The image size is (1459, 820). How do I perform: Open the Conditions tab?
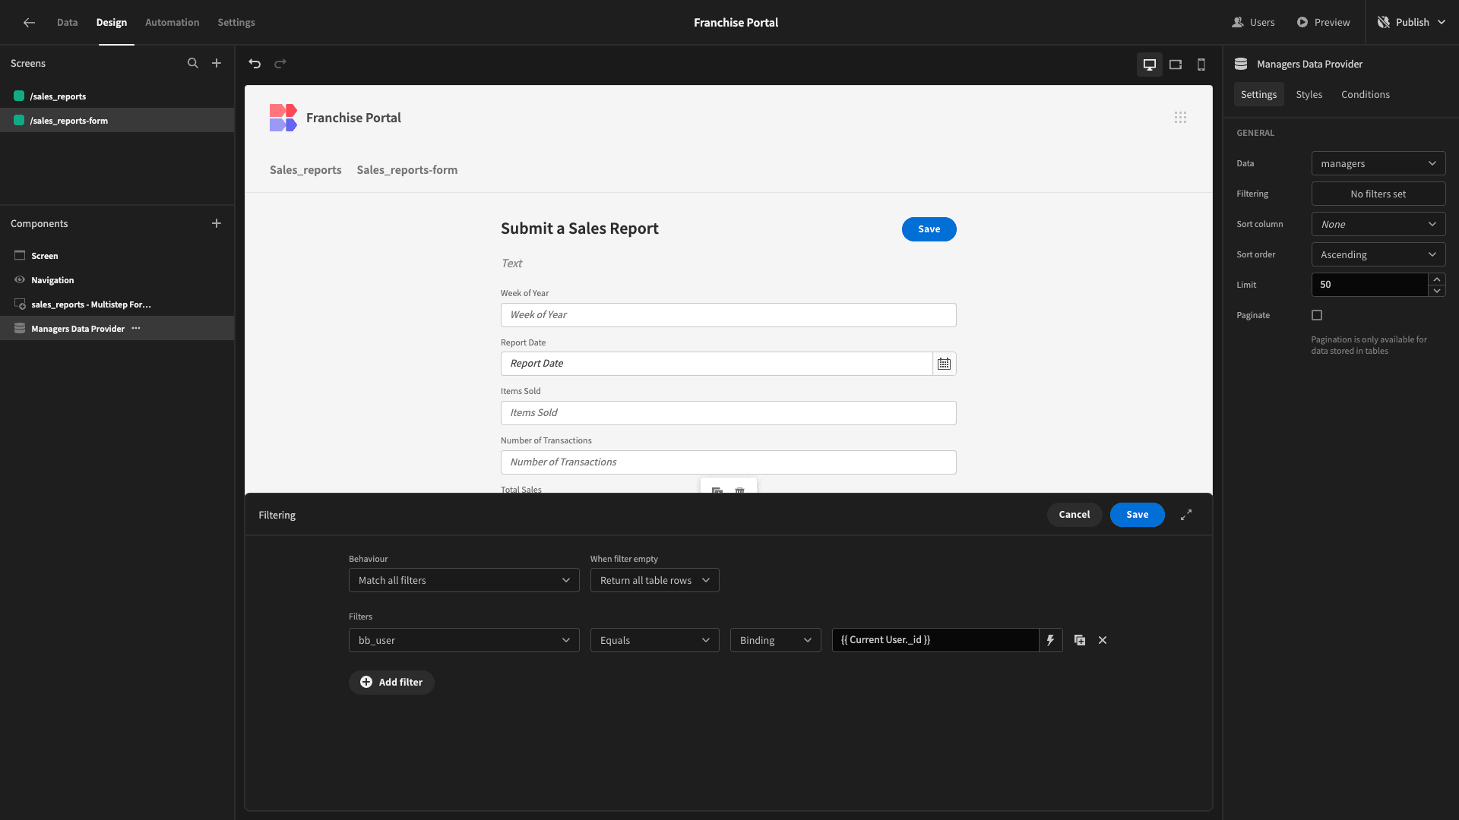pyautogui.click(x=1366, y=94)
